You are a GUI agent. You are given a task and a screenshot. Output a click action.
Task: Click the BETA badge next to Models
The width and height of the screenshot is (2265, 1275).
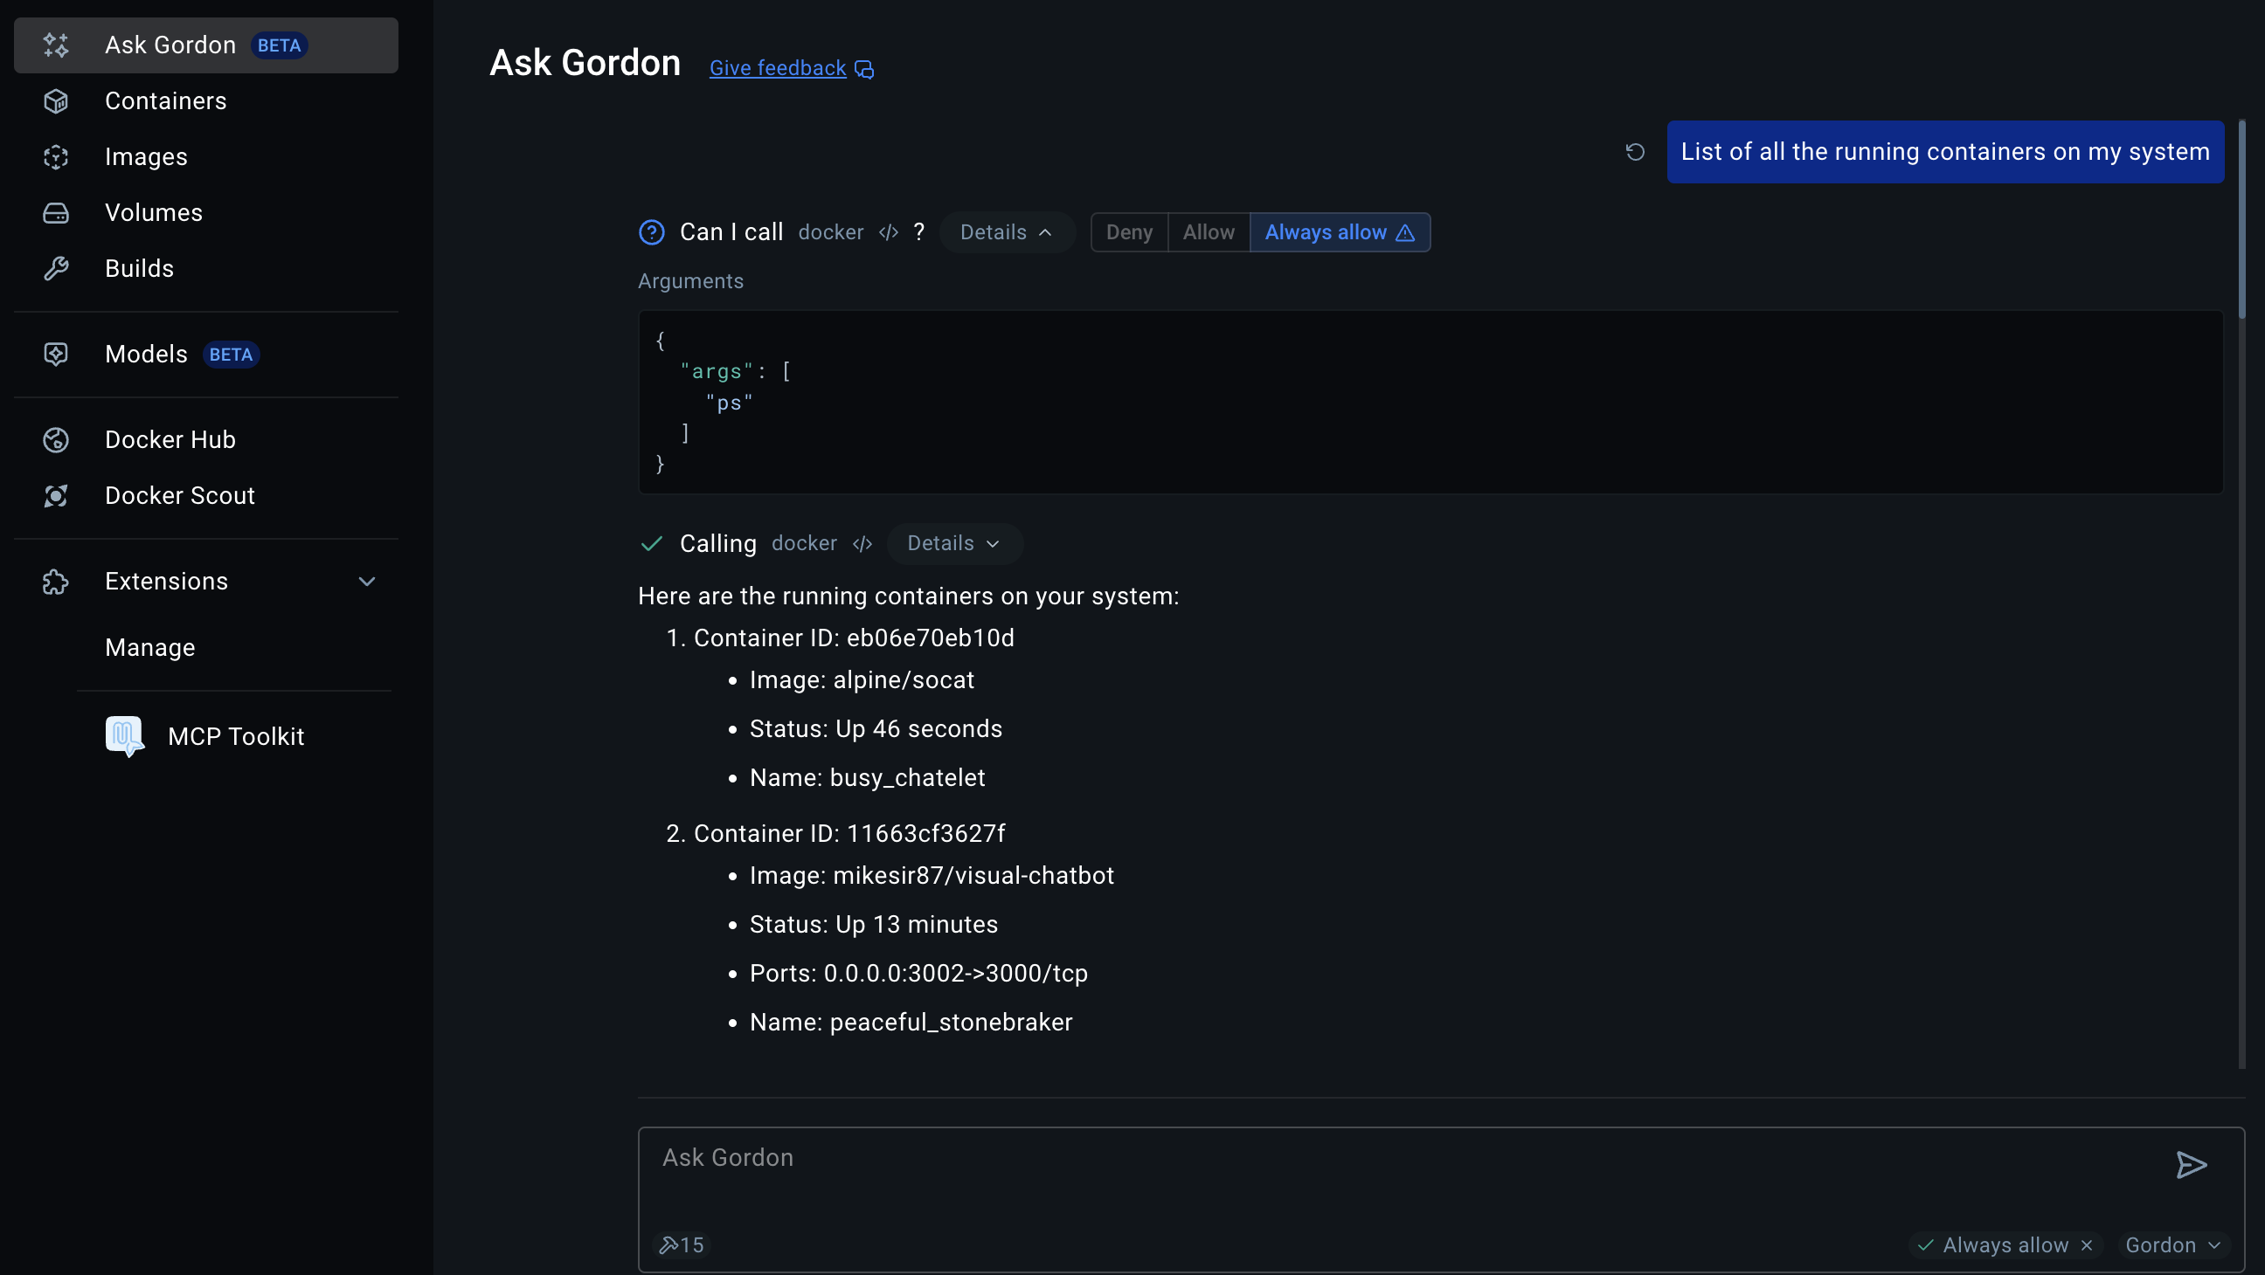(x=231, y=354)
